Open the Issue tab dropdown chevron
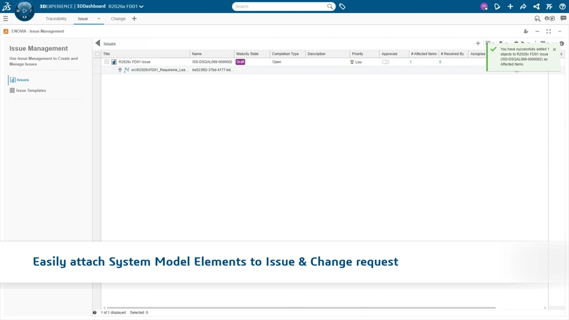This screenshot has width=569, height=320. click(x=99, y=18)
